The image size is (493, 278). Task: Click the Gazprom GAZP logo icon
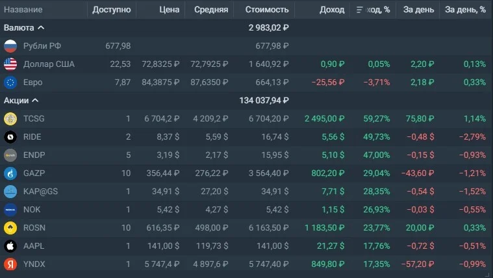click(10, 173)
